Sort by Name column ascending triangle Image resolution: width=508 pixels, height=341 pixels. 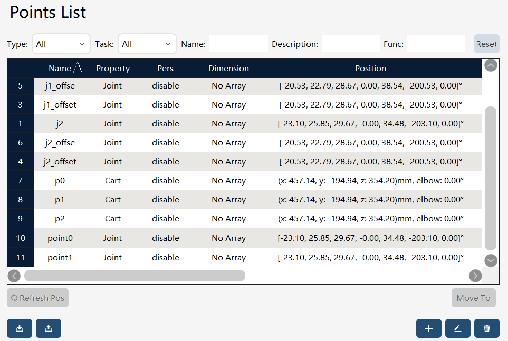[x=78, y=68]
